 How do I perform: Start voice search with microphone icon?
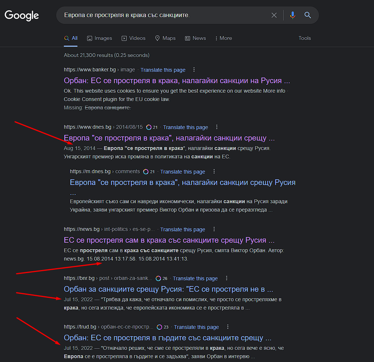click(x=293, y=15)
